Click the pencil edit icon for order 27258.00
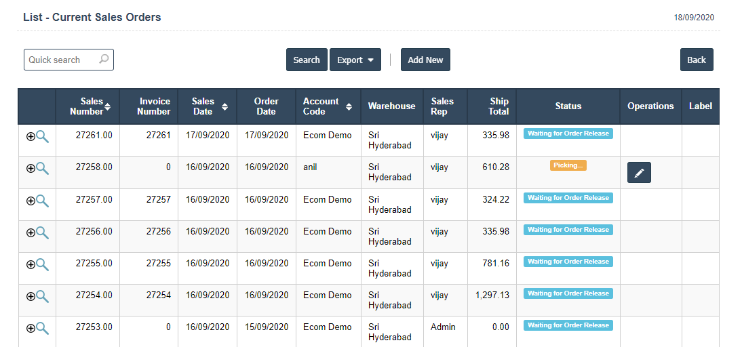The width and height of the screenshot is (742, 347). (639, 173)
